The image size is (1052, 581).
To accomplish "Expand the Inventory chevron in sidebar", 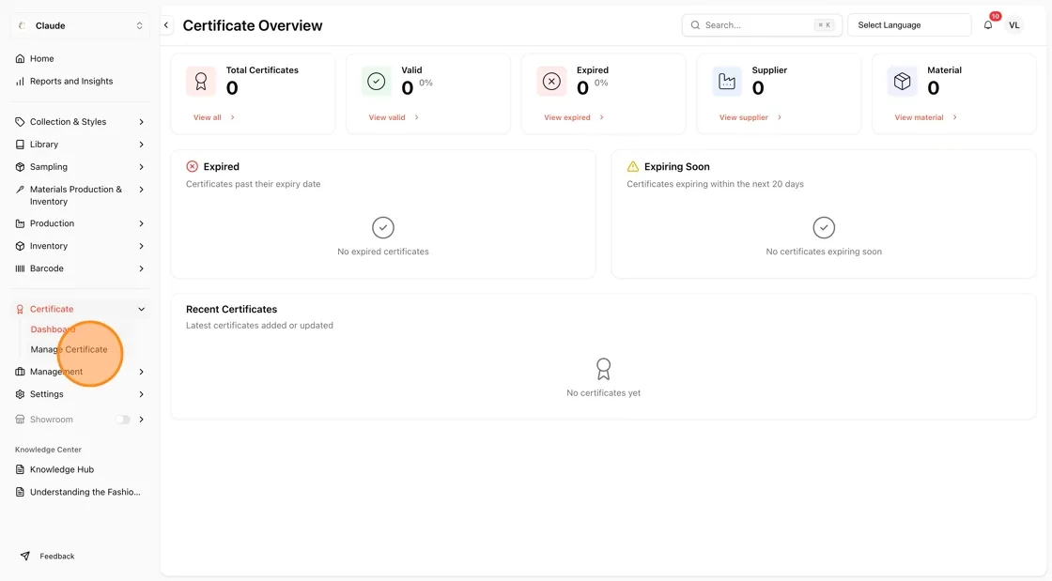I will [x=142, y=246].
